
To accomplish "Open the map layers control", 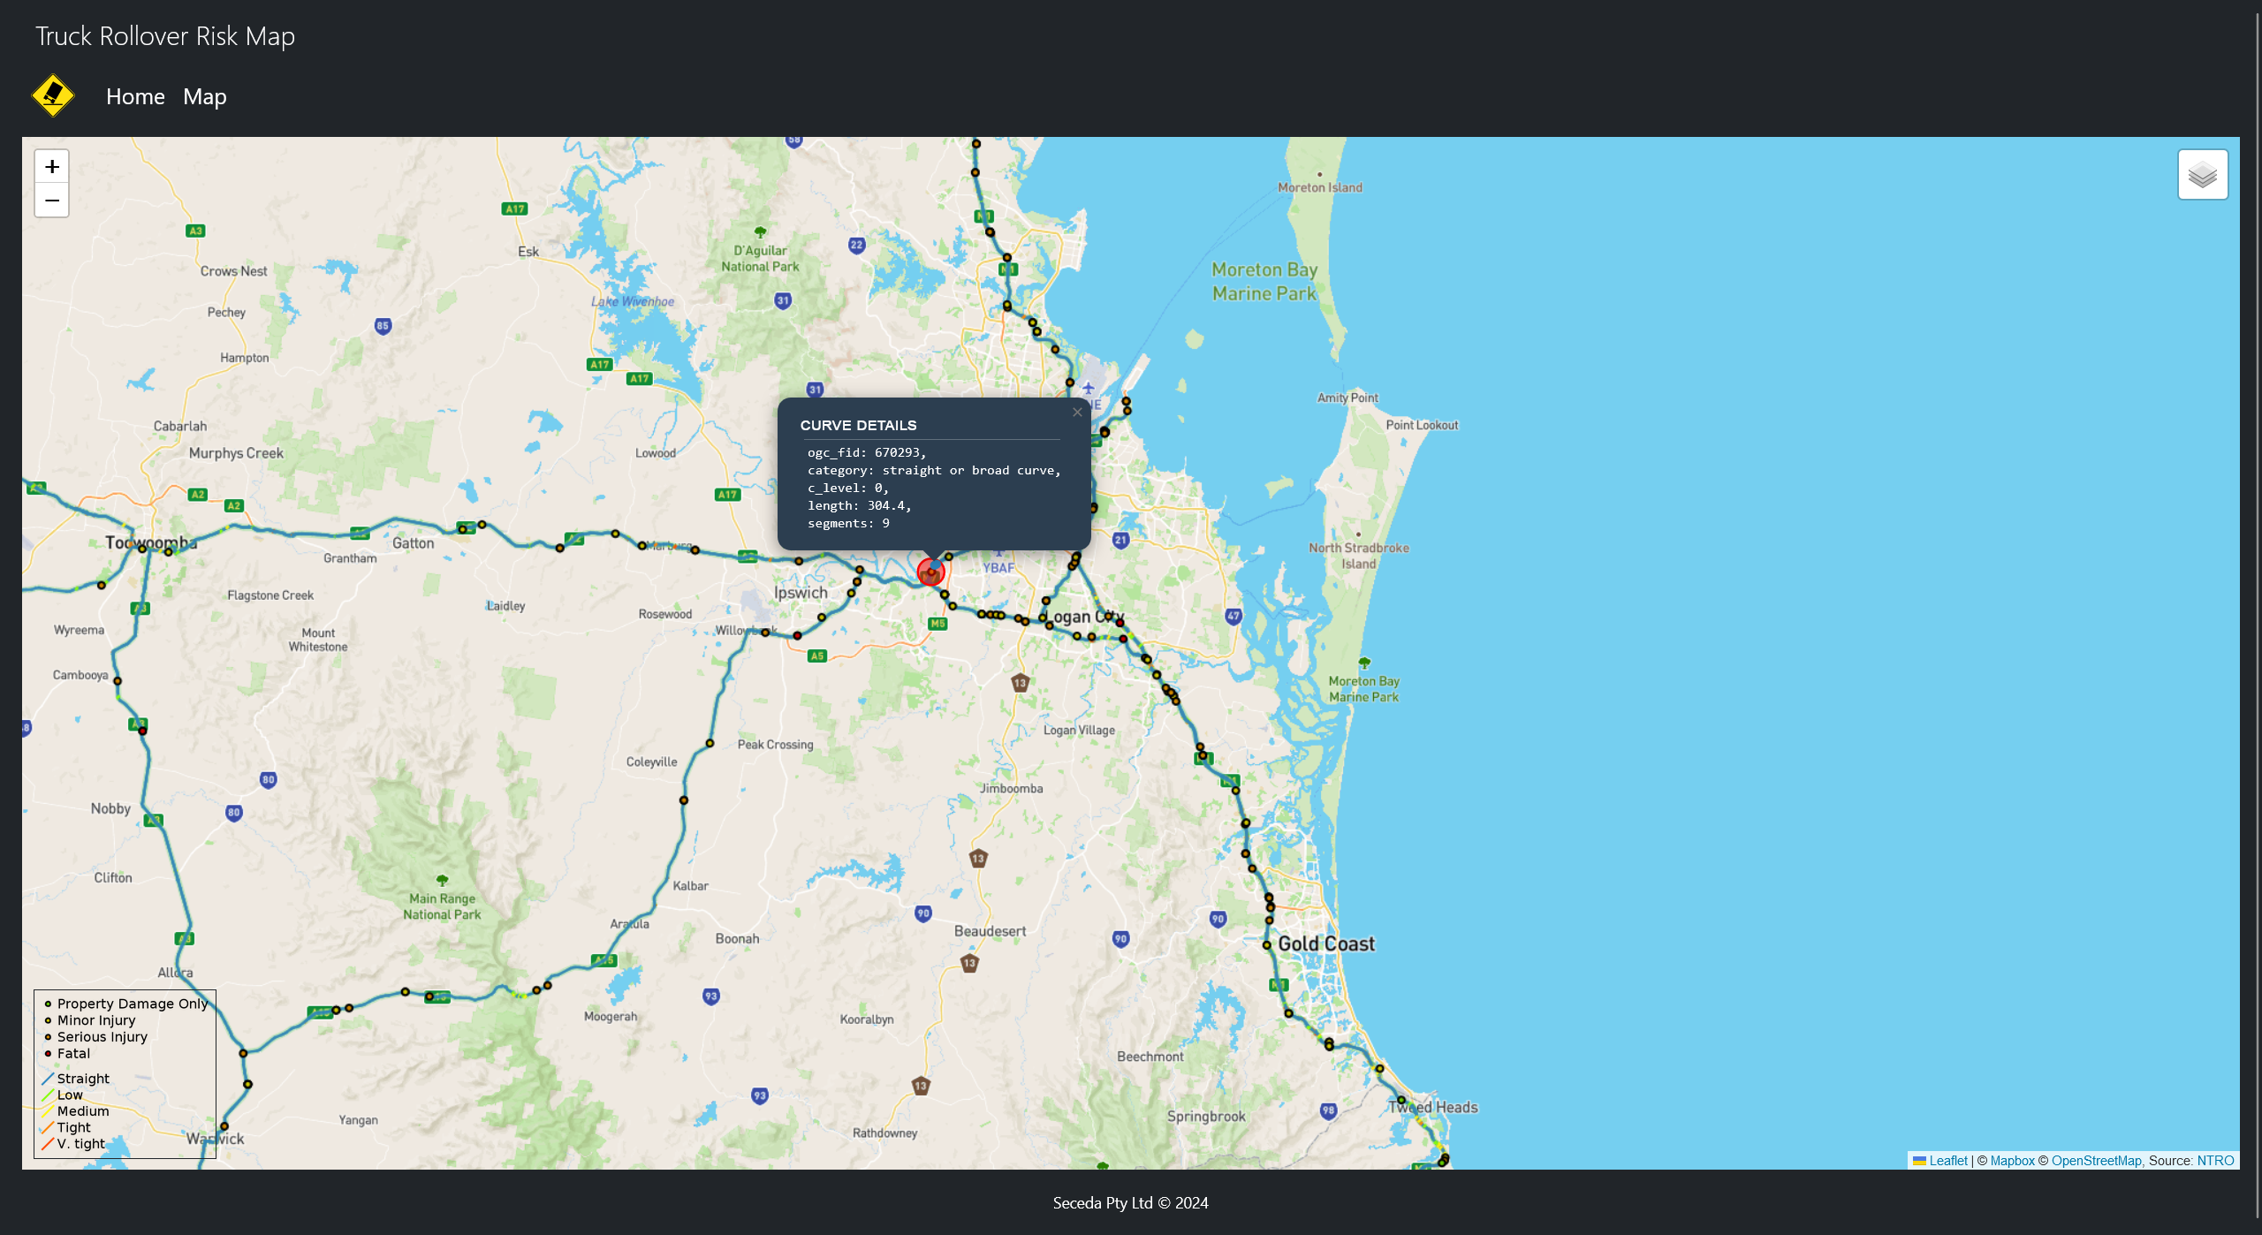I will (x=2202, y=175).
